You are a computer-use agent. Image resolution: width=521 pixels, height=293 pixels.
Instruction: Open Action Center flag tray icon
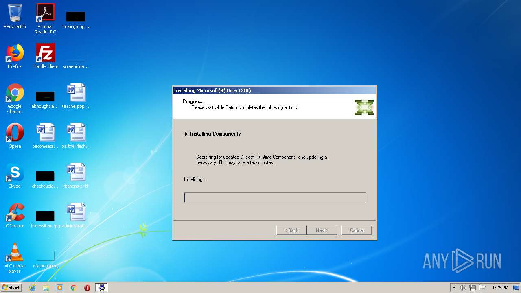click(x=482, y=288)
